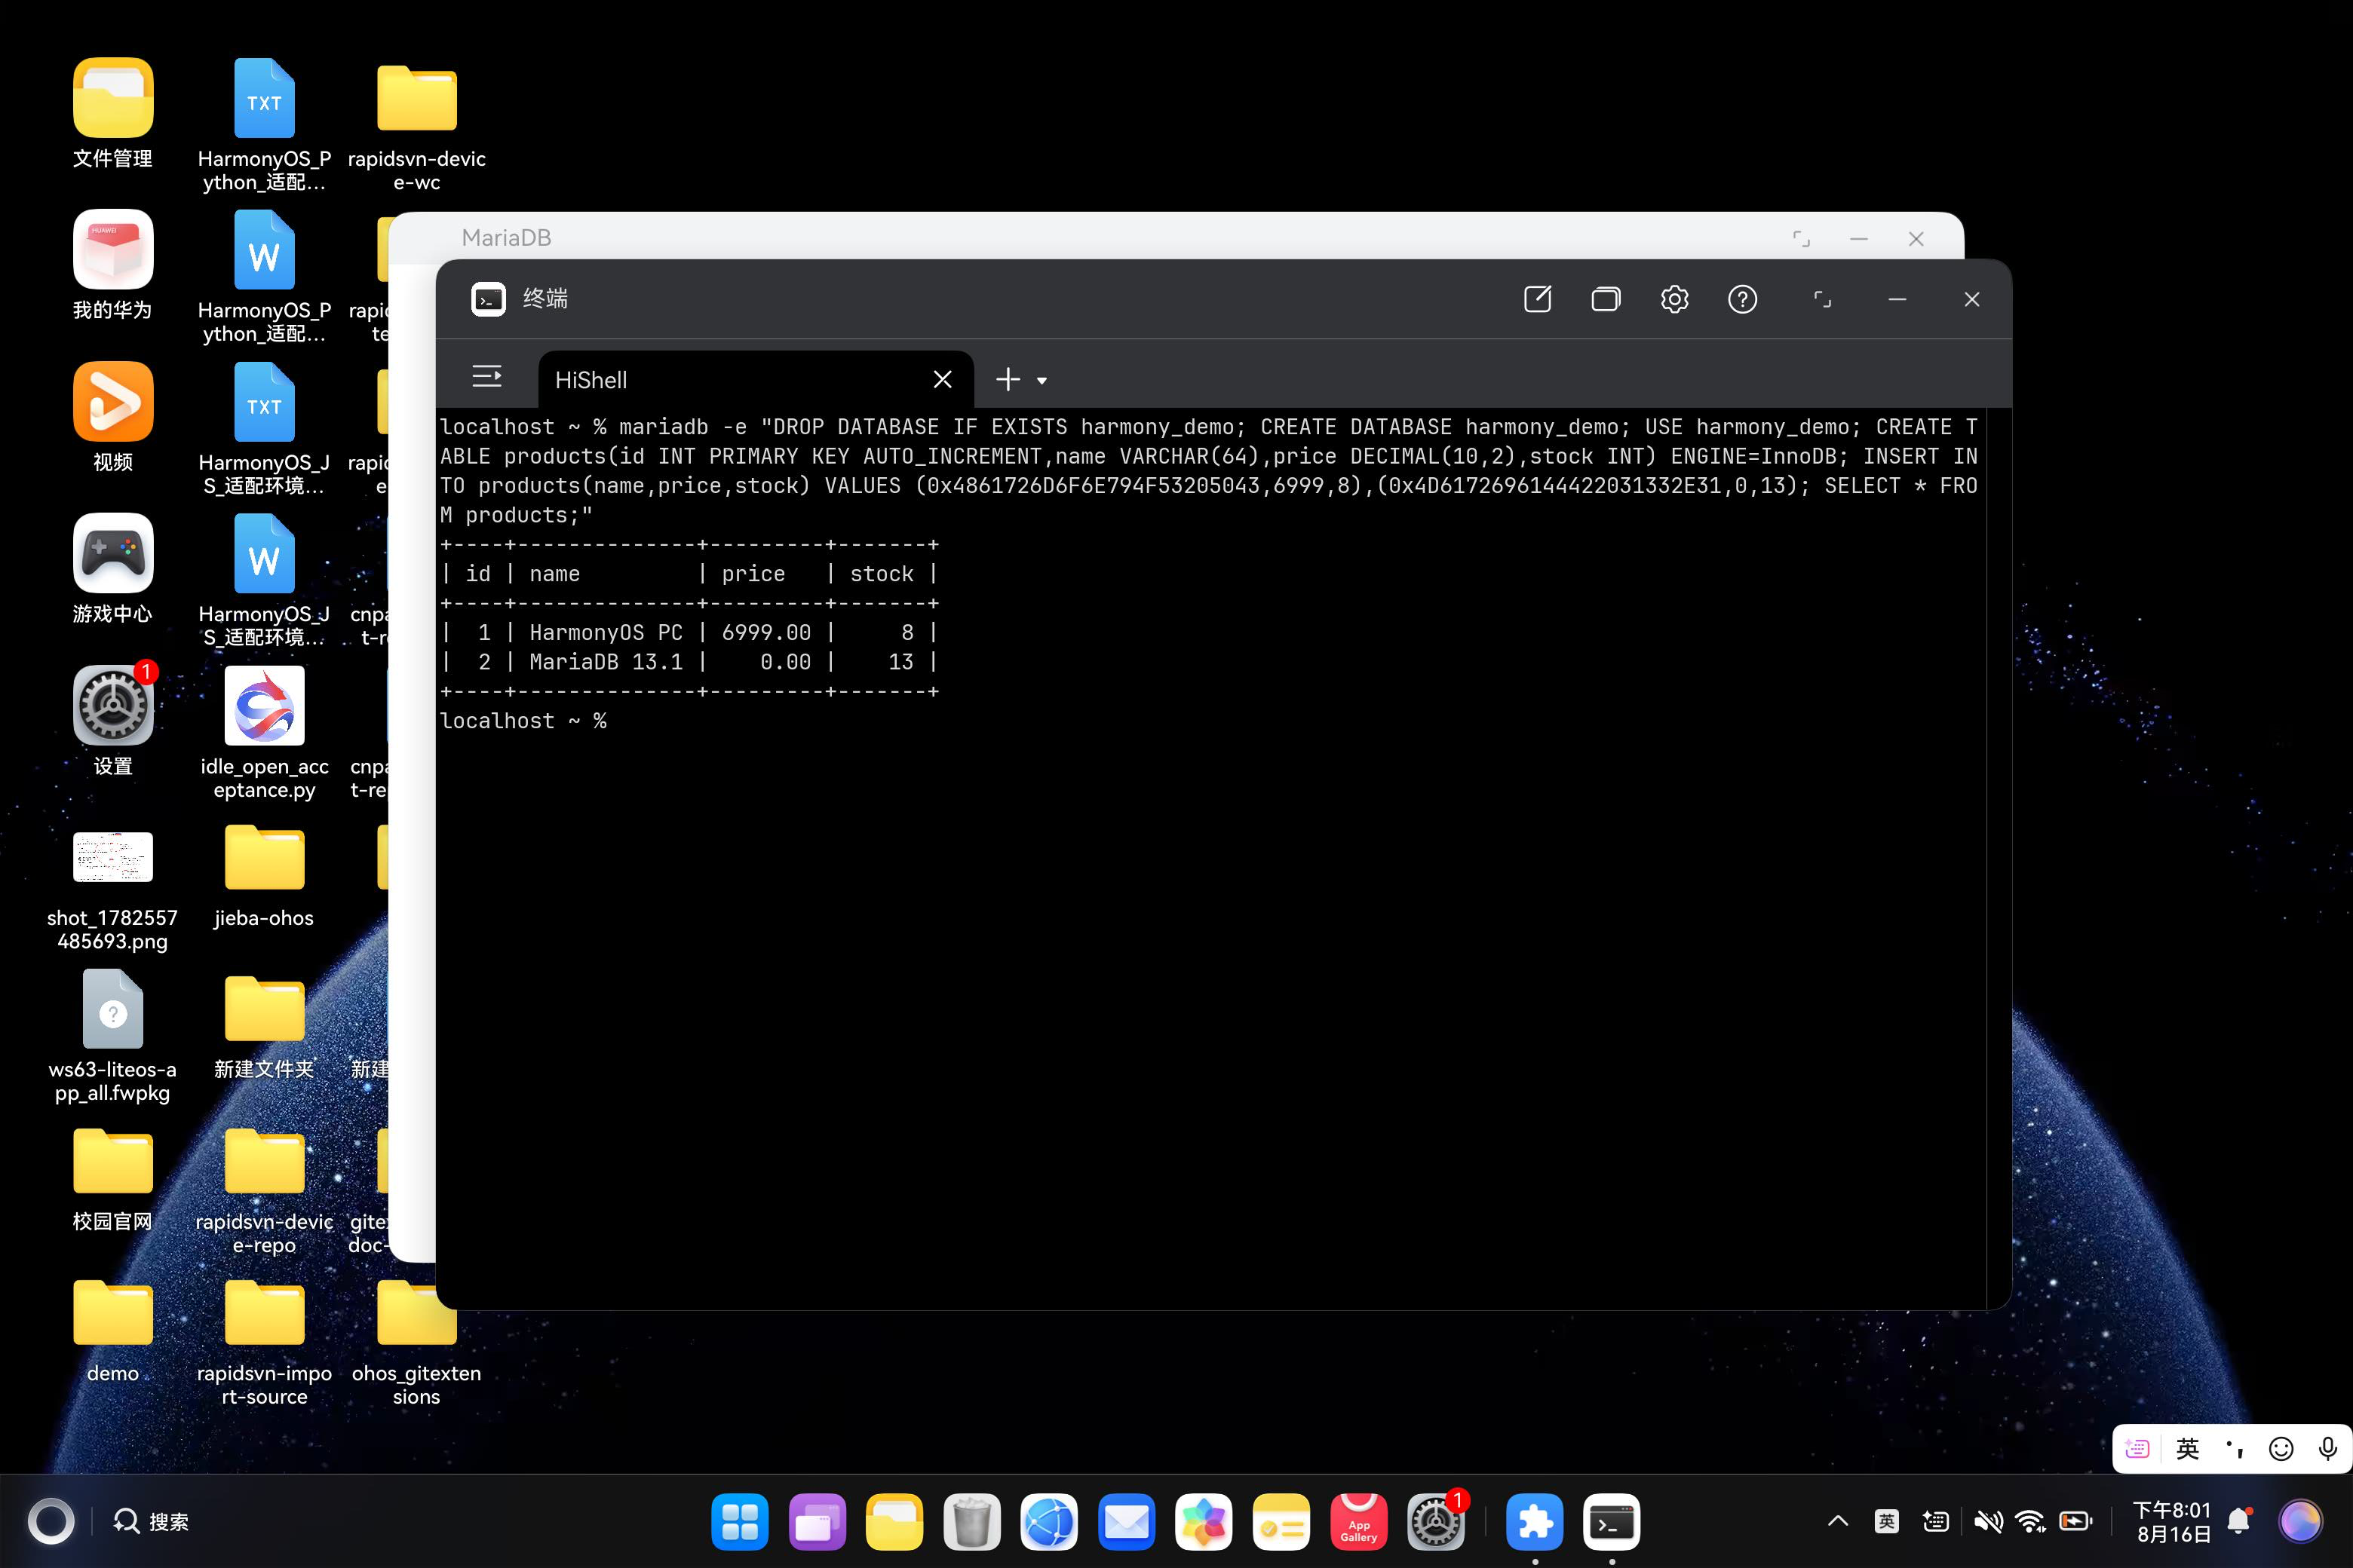This screenshot has width=2353, height=1568.
Task: Open new terminal window icon in title bar
Action: click(x=1537, y=299)
